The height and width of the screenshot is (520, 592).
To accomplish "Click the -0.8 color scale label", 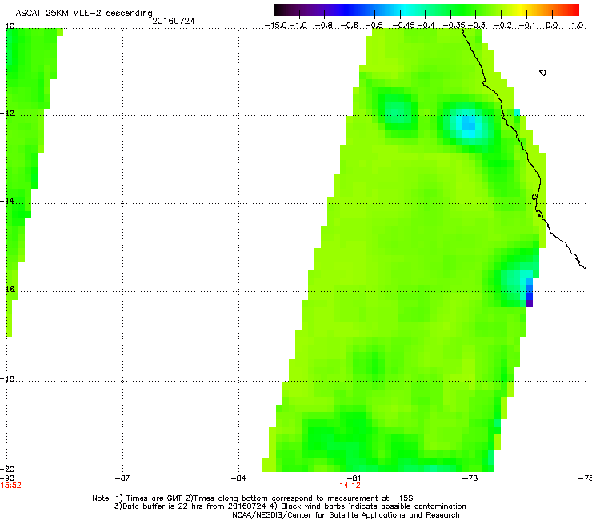I will point(324,26).
